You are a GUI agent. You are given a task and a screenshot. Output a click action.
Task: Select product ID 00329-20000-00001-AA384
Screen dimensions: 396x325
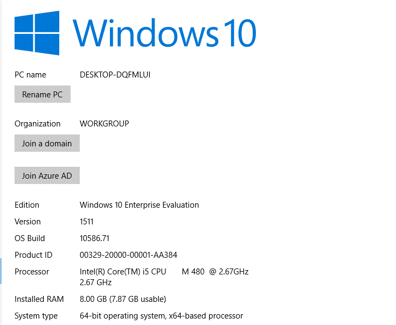[x=128, y=255]
